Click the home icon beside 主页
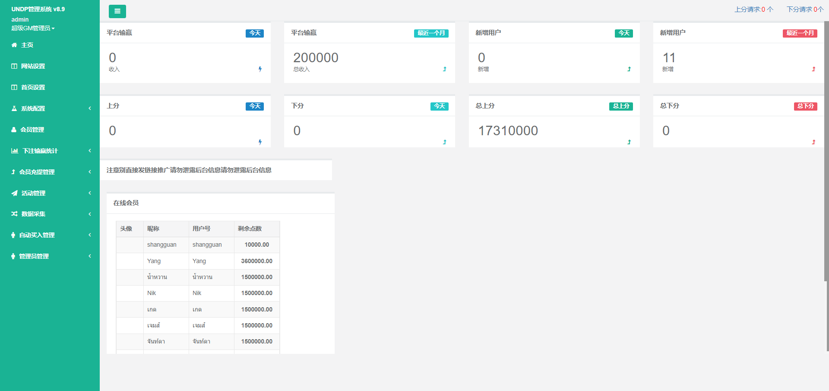Screen dimensions: 829x391 pyautogui.click(x=14, y=45)
